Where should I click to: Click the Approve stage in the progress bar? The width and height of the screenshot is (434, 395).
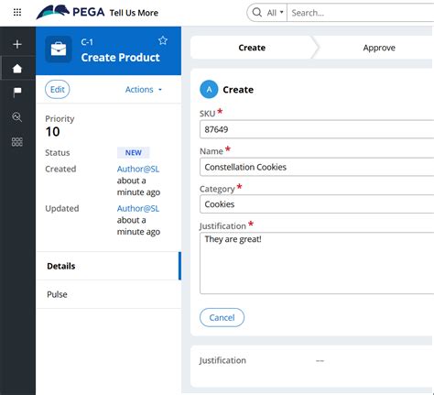(x=379, y=48)
